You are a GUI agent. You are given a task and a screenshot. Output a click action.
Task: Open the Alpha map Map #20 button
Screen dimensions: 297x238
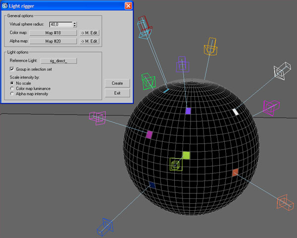click(x=53, y=41)
